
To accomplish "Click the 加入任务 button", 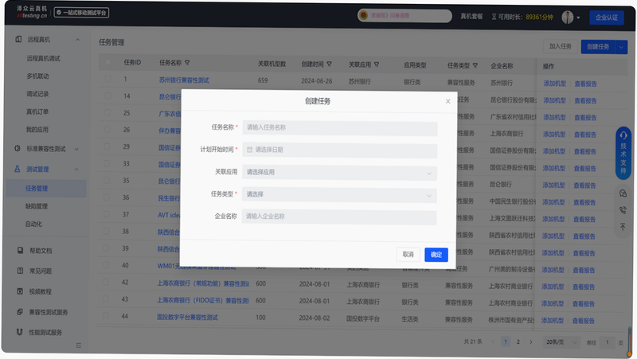I will click(x=561, y=46).
